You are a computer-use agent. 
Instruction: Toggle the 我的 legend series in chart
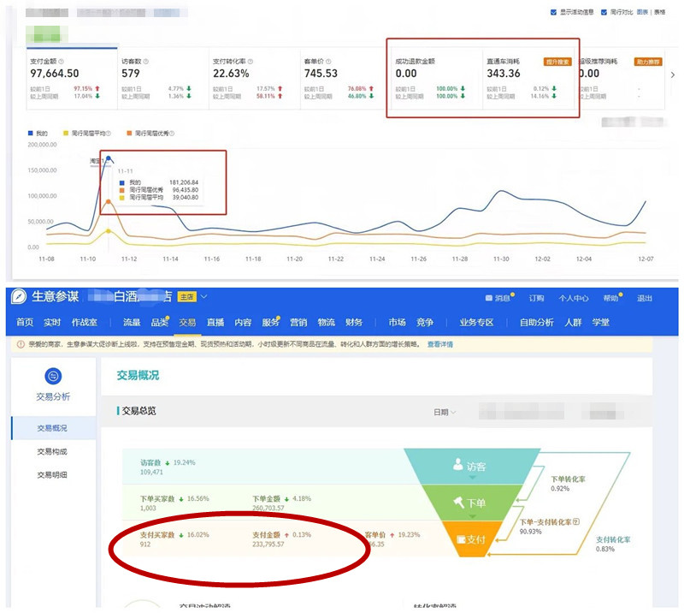point(32,134)
